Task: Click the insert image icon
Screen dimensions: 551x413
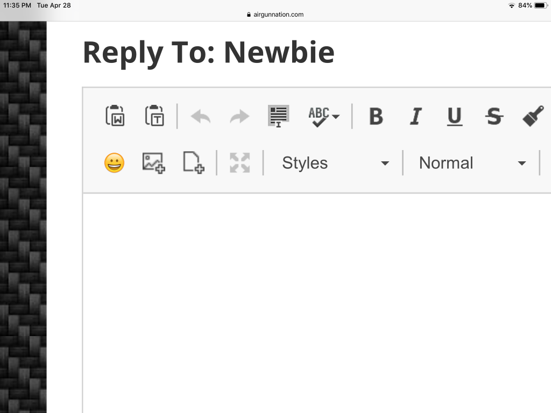Action: (x=153, y=163)
